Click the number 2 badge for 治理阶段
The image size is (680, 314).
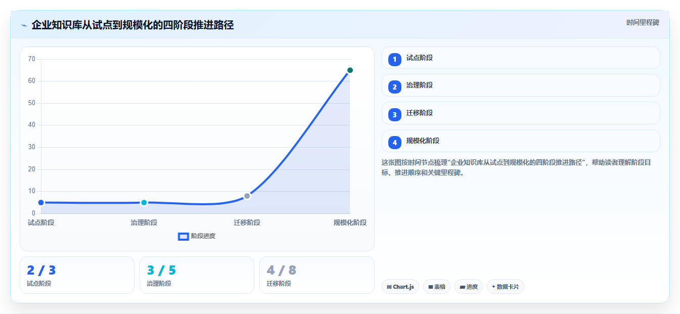[395, 87]
